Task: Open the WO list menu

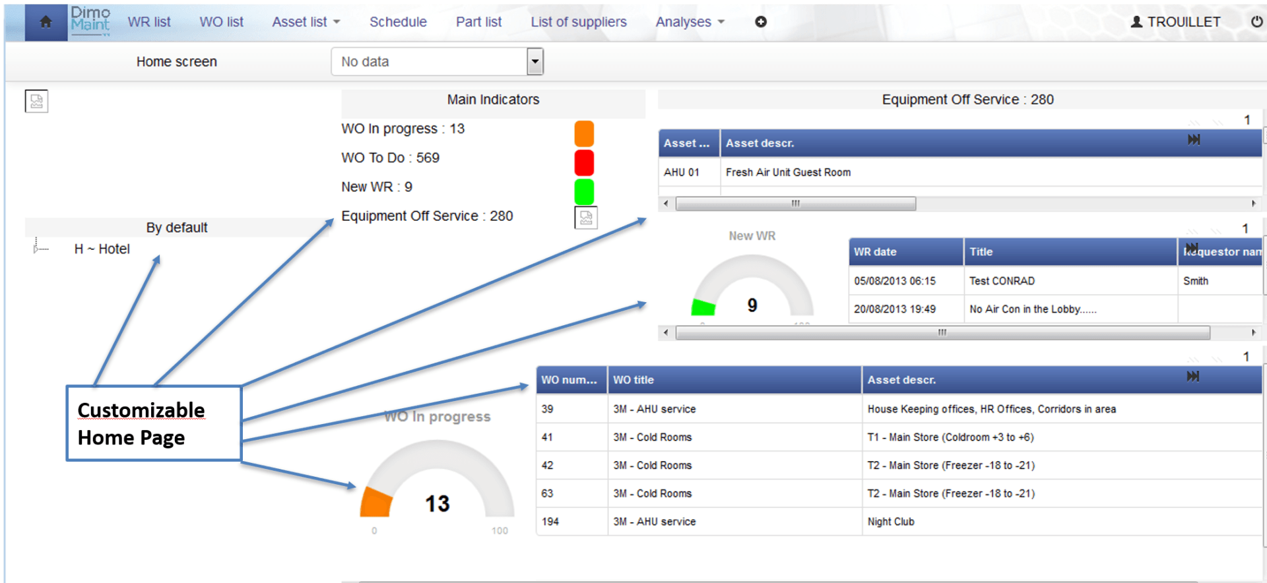Action: pos(222,22)
